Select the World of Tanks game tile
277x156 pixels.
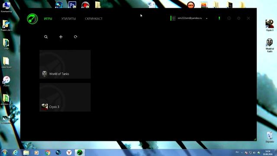[x=65, y=64]
